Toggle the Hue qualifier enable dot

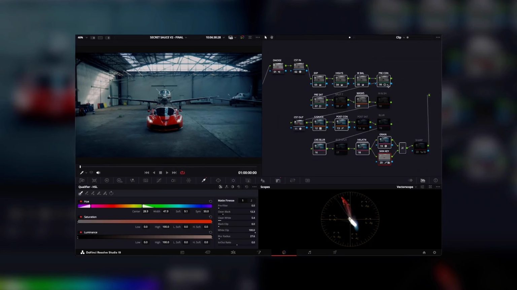coord(81,201)
